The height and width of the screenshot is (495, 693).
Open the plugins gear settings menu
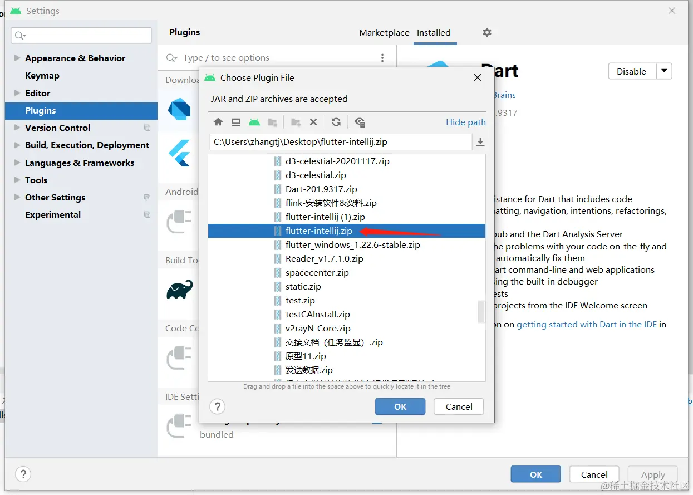(487, 32)
